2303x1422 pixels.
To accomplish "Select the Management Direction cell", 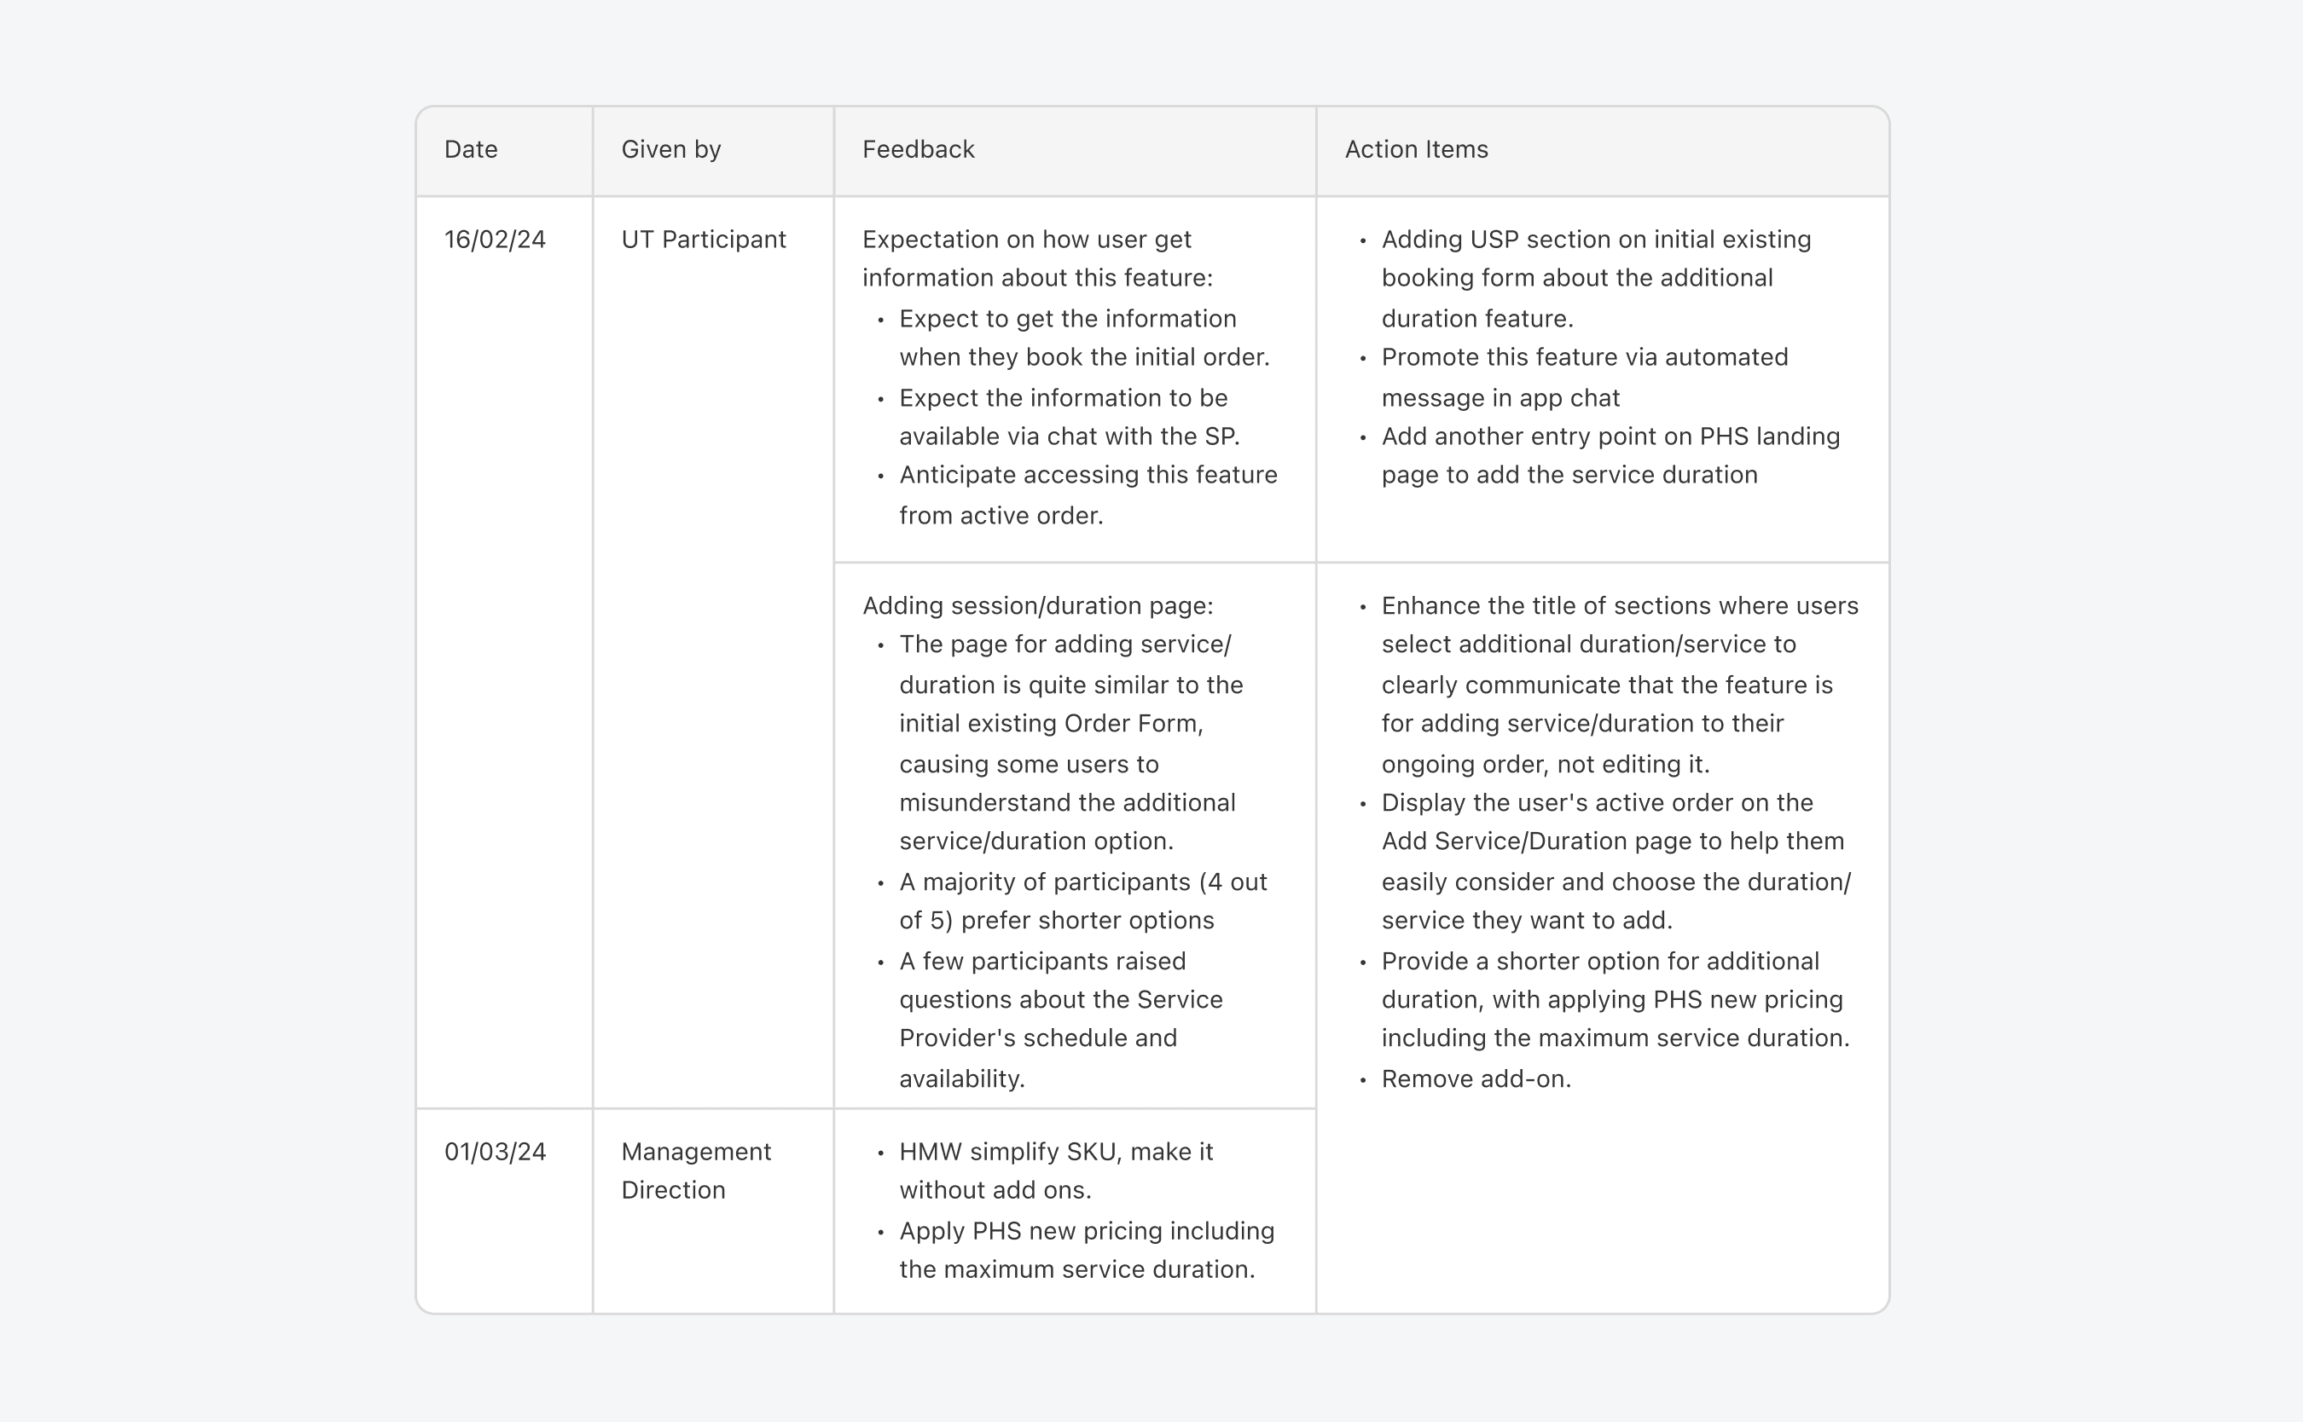I will tap(696, 1171).
